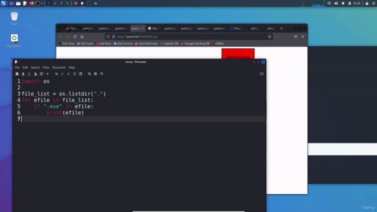Launch Firefox from top panel launcher
The width and height of the screenshot is (377, 212).
click(31, 4)
